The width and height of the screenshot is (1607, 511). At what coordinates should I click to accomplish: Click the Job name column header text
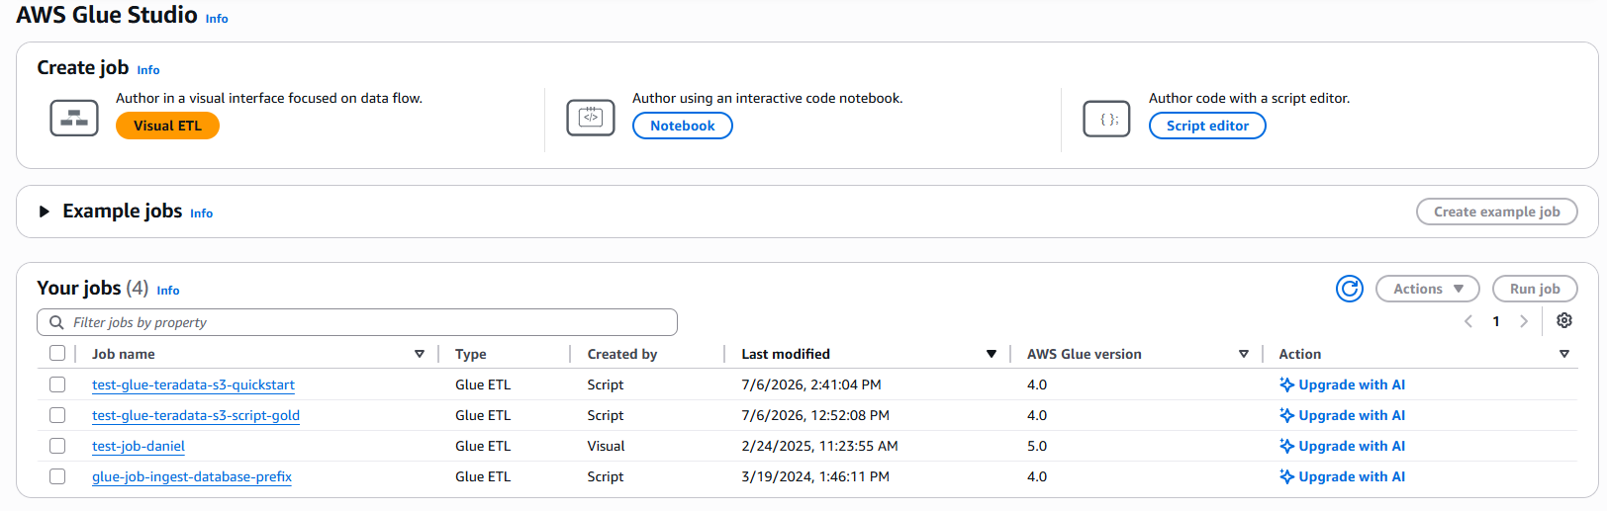124,354
